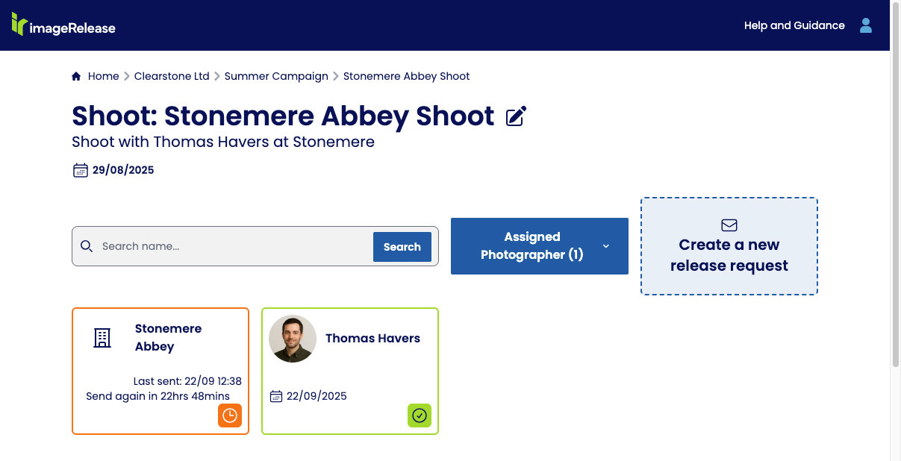Image resolution: width=901 pixels, height=461 pixels.
Task: Open the envelope icon on release request card
Action: [x=728, y=225]
